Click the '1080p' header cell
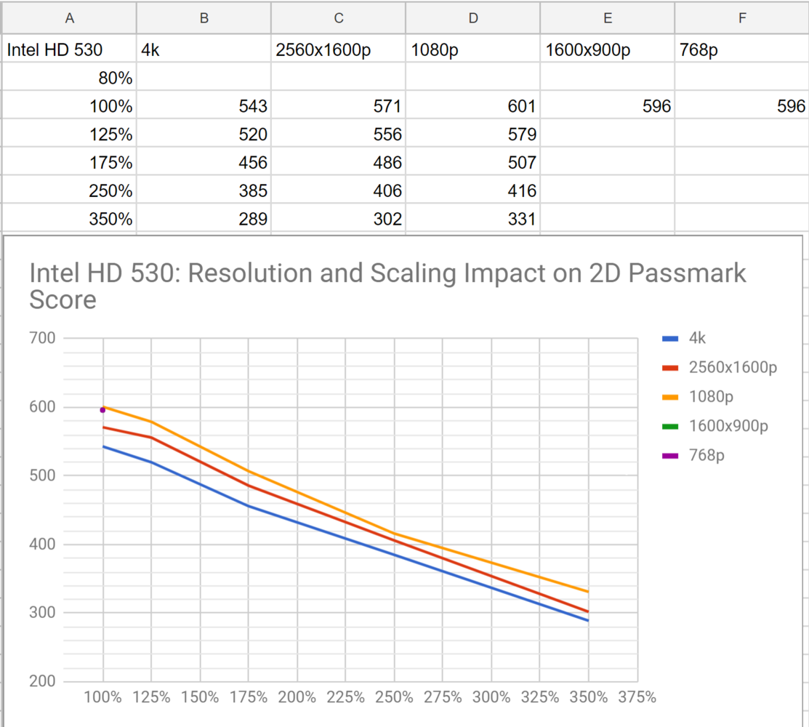This screenshot has height=727, width=809. pyautogui.click(x=473, y=49)
